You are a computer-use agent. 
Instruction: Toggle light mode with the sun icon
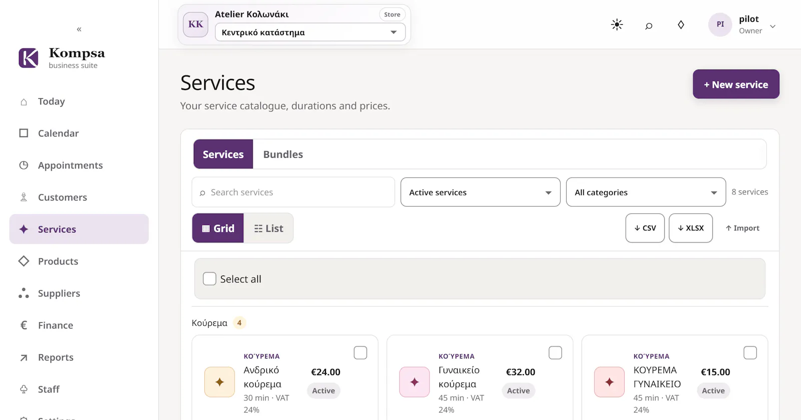point(617,24)
